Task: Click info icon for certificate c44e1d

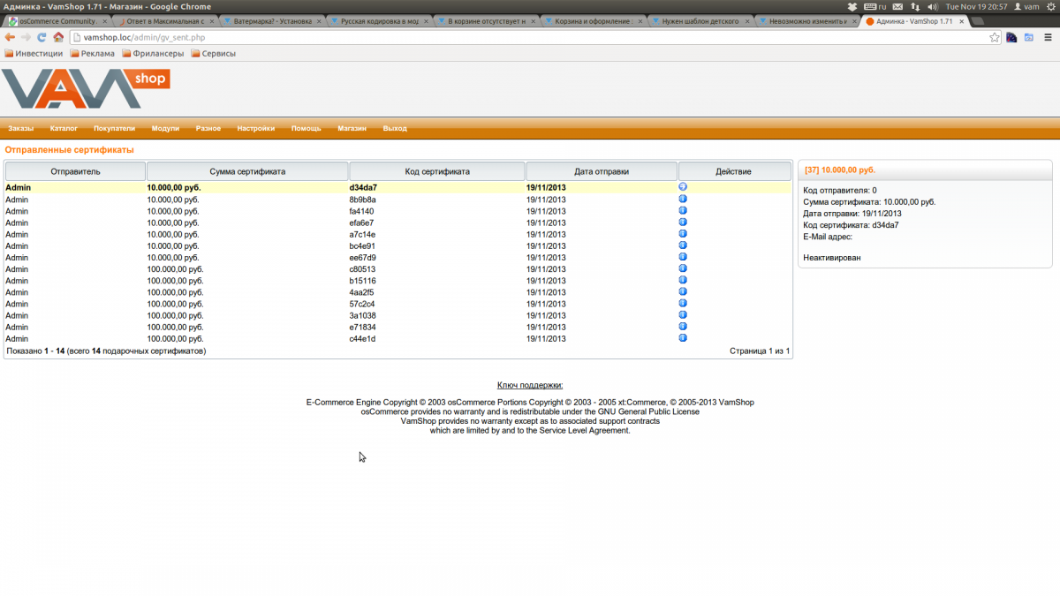Action: pos(683,338)
